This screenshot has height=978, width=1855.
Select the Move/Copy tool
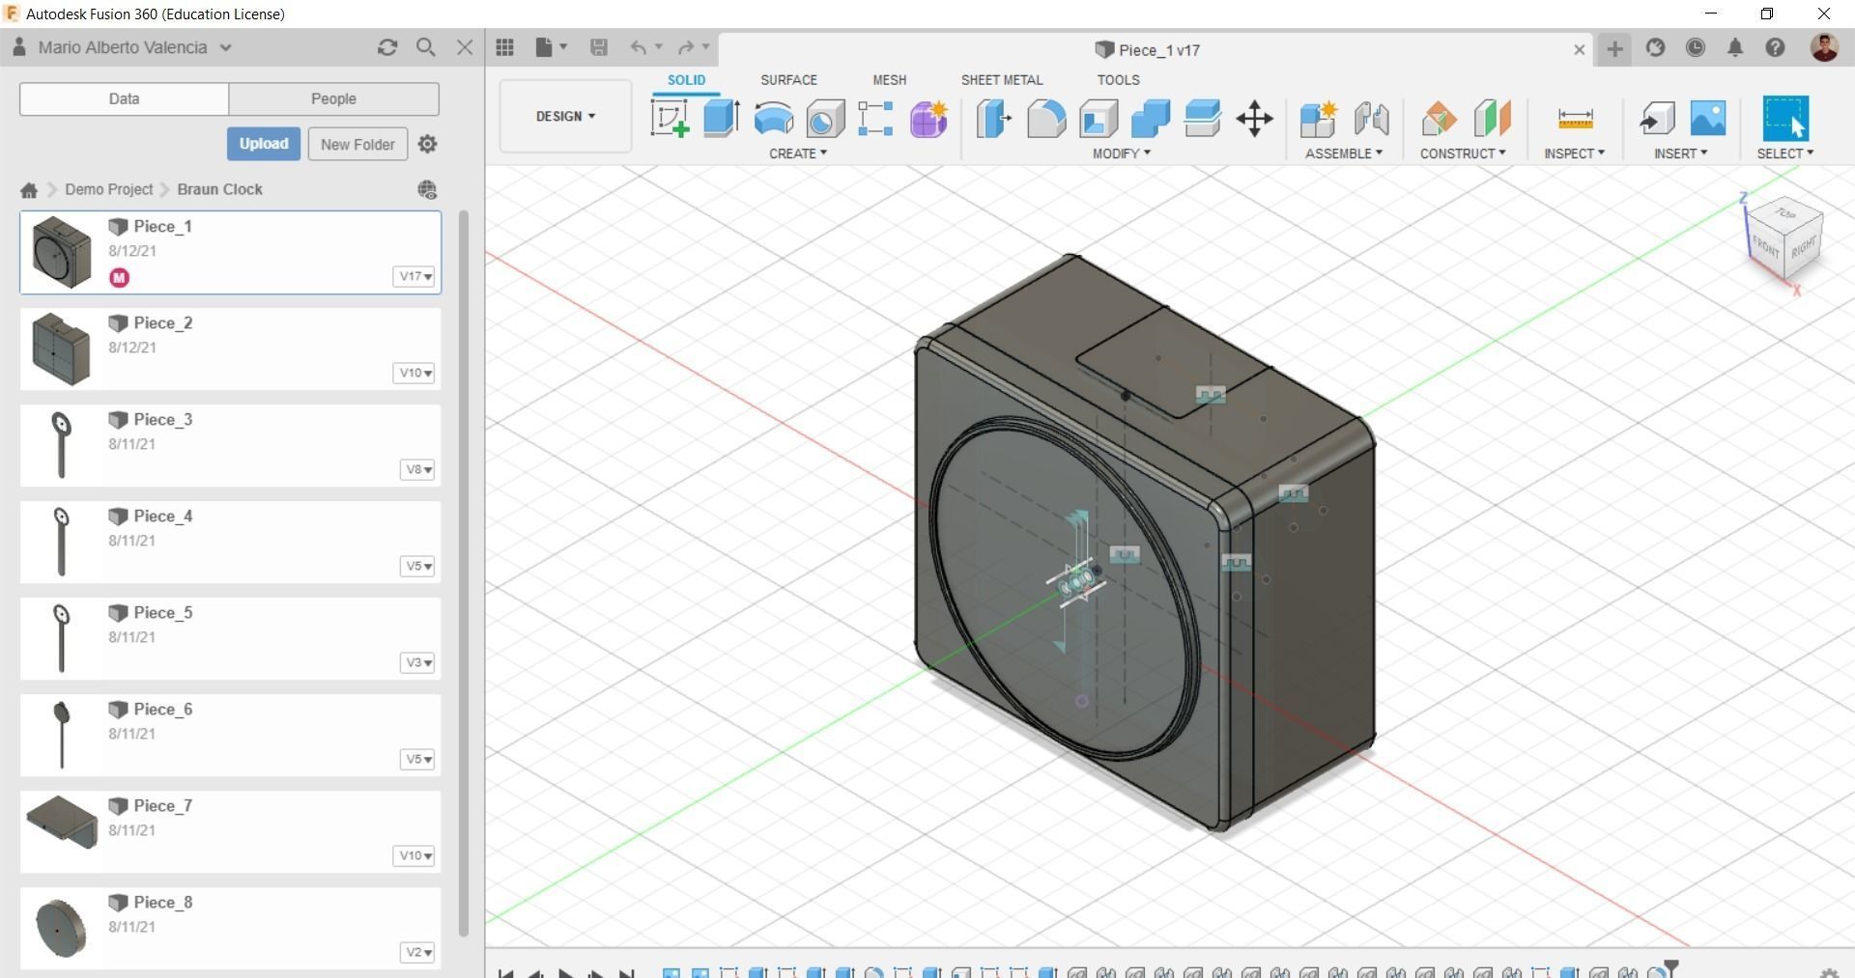point(1254,119)
